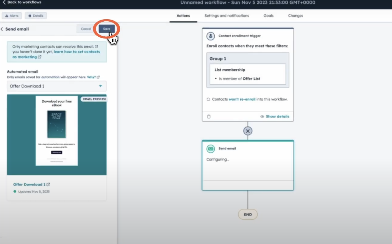
Task: Cancel the Send email action
Action: (86, 29)
